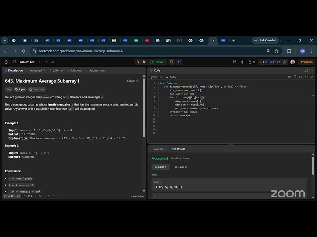Run the code with play button
This screenshot has width=317, height=237.
144,62
